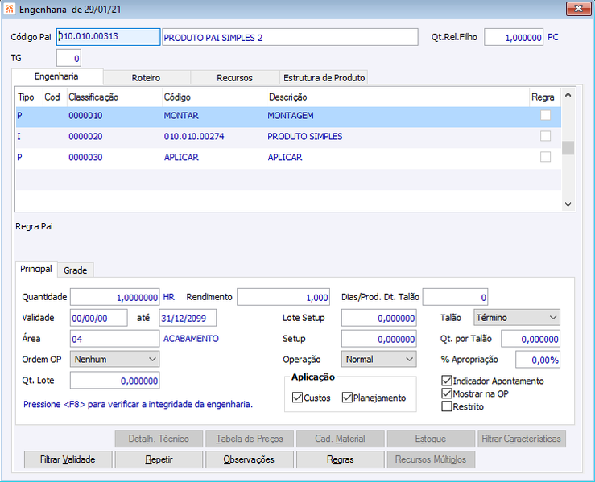The image size is (595, 482).
Task: Open the Talão dropdown list
Action: click(x=516, y=318)
